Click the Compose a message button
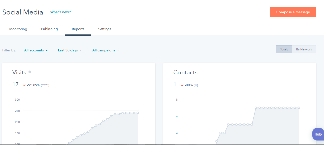This screenshot has height=145, width=324. pos(293,12)
